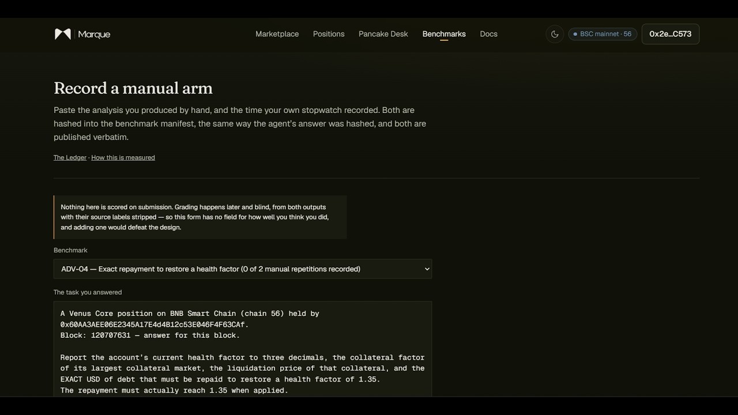Click 'The task you answered' label

(x=88, y=292)
